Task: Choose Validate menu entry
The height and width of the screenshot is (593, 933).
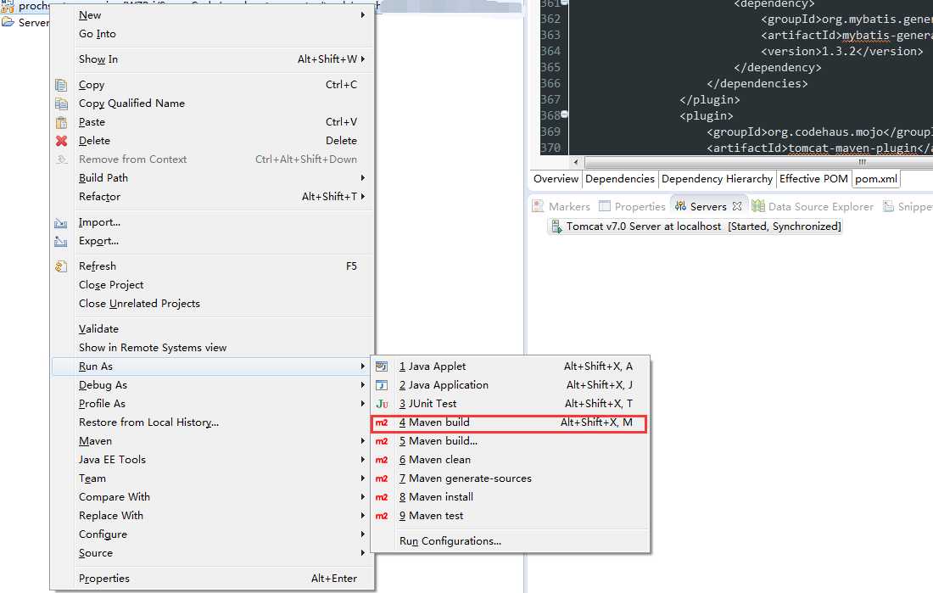Action: (x=212, y=328)
